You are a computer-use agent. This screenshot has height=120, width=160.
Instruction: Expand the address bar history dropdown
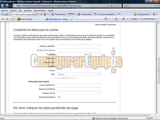click(108, 6)
